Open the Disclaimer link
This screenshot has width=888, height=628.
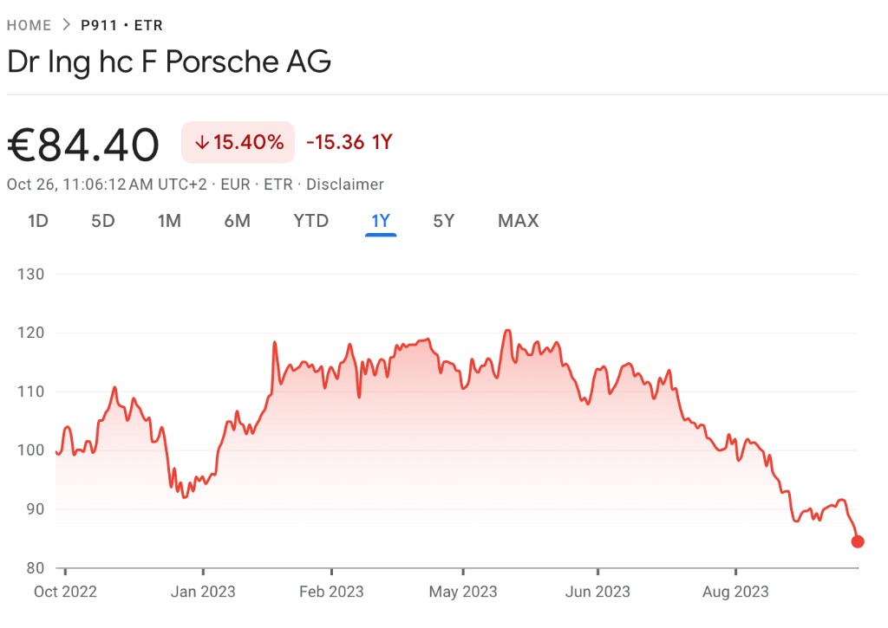[x=345, y=185]
